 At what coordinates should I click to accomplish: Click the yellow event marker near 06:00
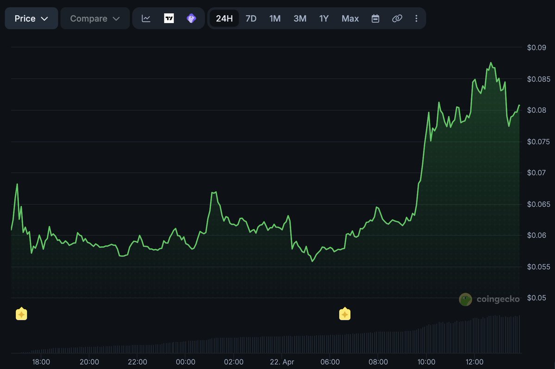click(345, 314)
